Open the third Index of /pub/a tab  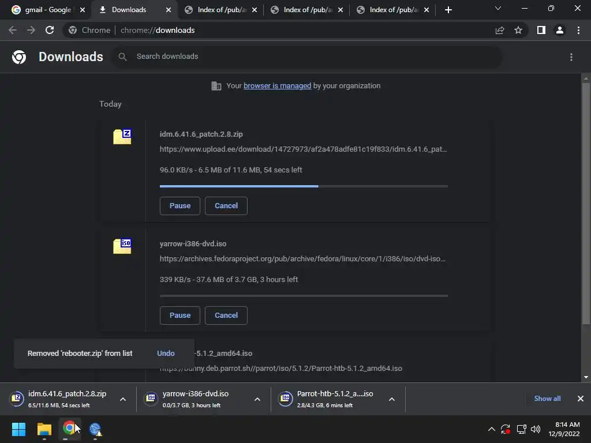coord(394,10)
